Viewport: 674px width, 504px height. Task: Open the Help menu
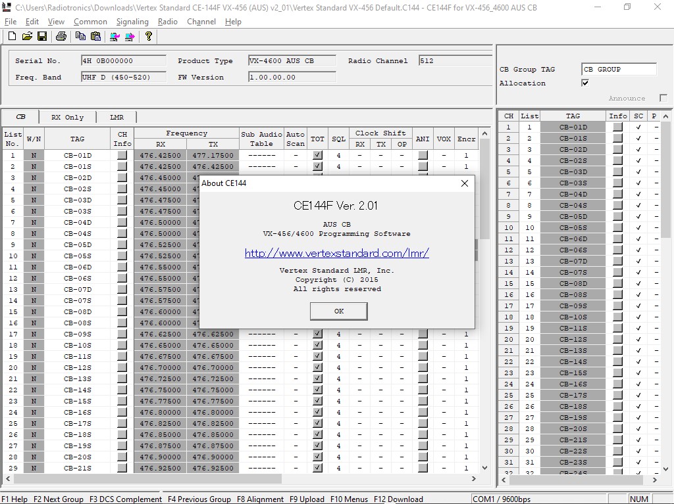point(233,22)
